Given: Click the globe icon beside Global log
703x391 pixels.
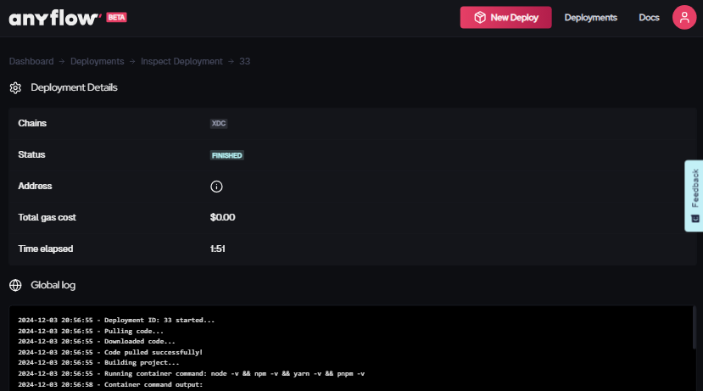Looking at the screenshot, I should tap(15, 285).
